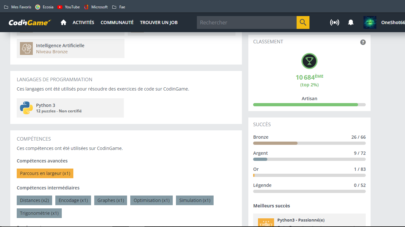Image resolution: width=405 pixels, height=227 pixels.
Task: Click the COMPÉTENCES section heading
Action: click(x=34, y=139)
